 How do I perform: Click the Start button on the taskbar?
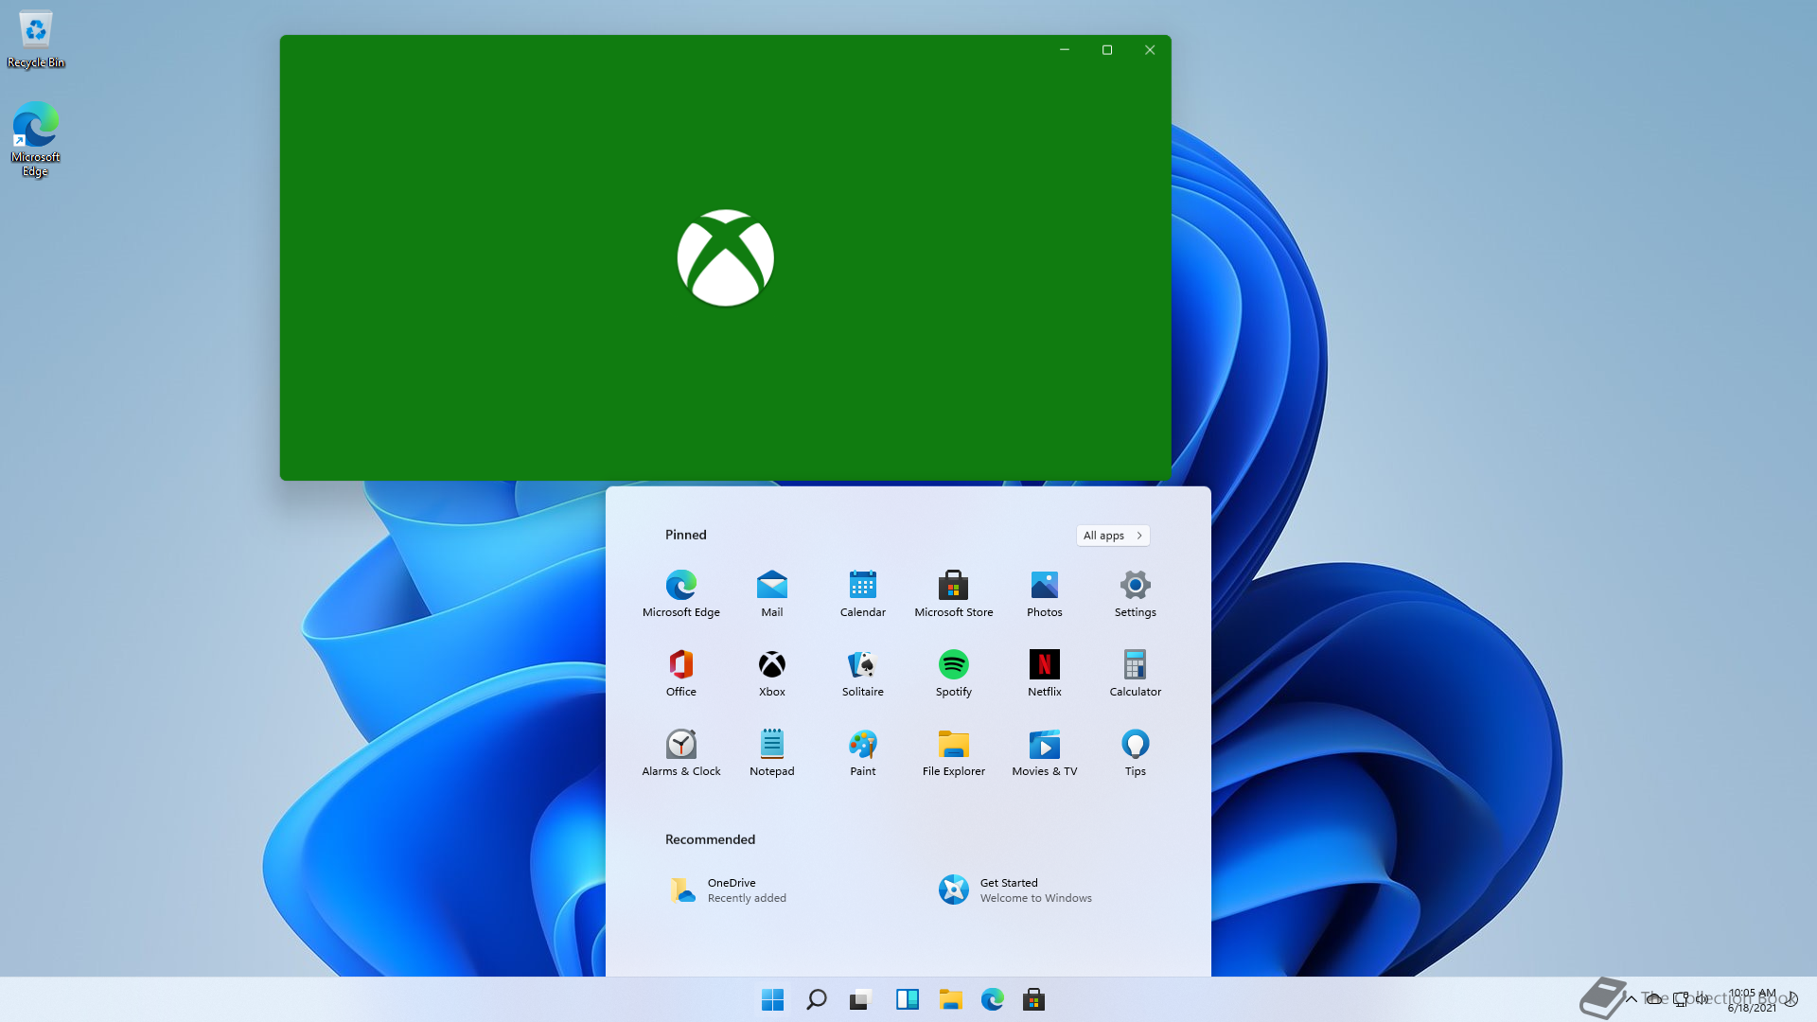[772, 999]
